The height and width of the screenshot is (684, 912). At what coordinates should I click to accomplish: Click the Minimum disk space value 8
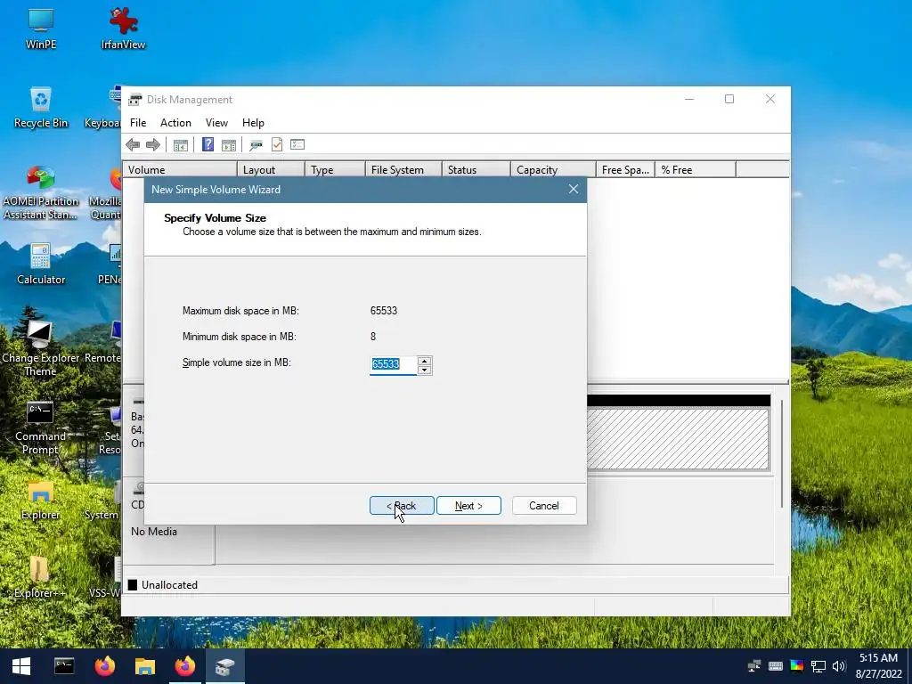click(373, 336)
